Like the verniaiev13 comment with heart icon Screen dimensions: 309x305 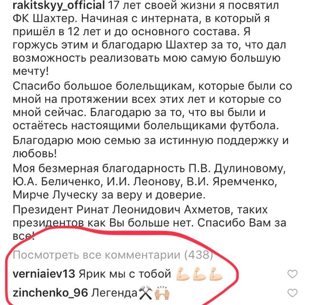point(292,274)
